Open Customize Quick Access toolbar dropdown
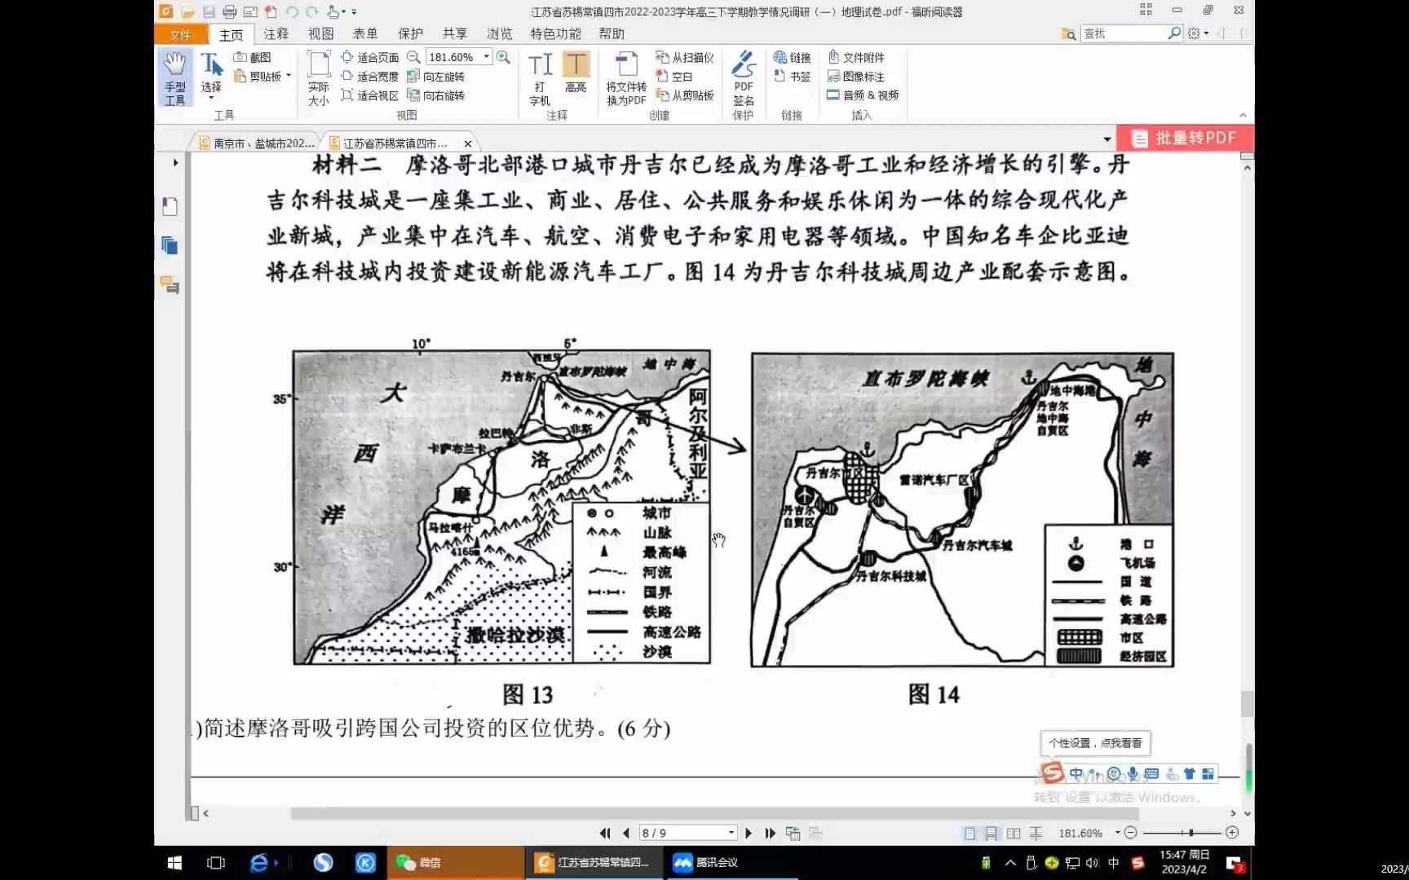Image resolution: width=1409 pixels, height=880 pixels. 354,11
